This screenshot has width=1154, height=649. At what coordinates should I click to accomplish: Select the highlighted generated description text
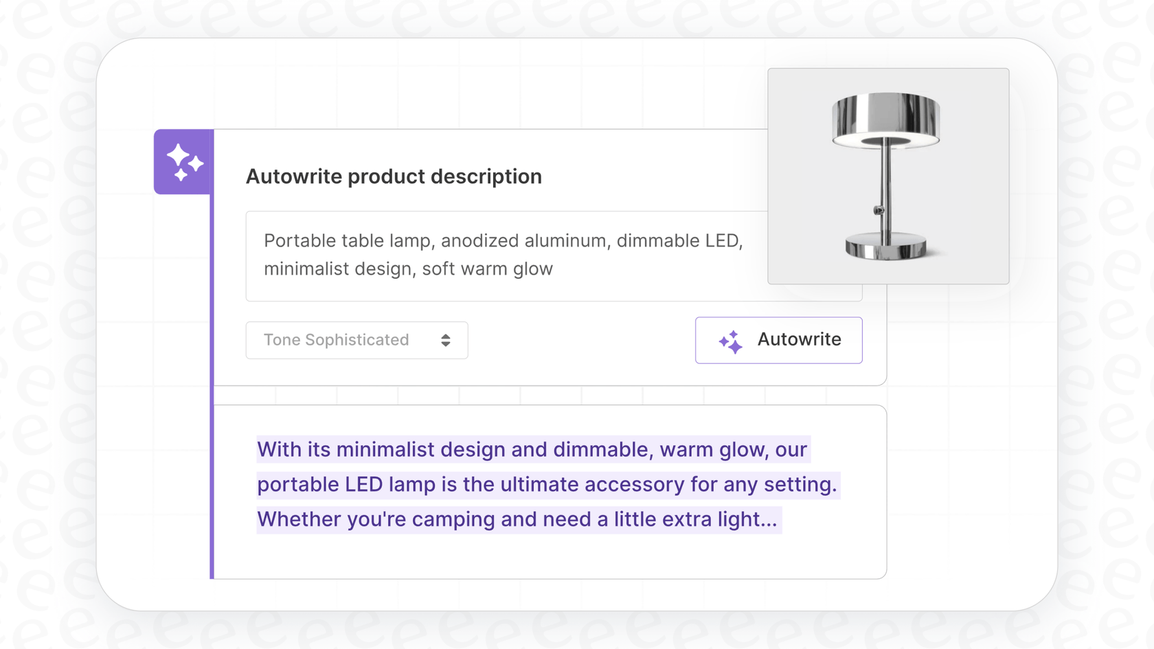click(547, 484)
